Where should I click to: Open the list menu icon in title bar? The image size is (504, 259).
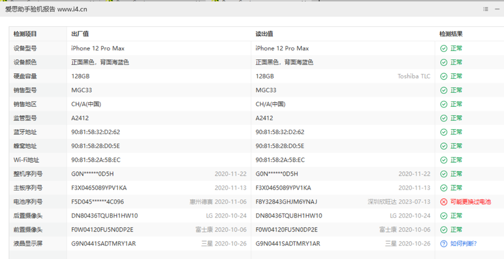486,10
